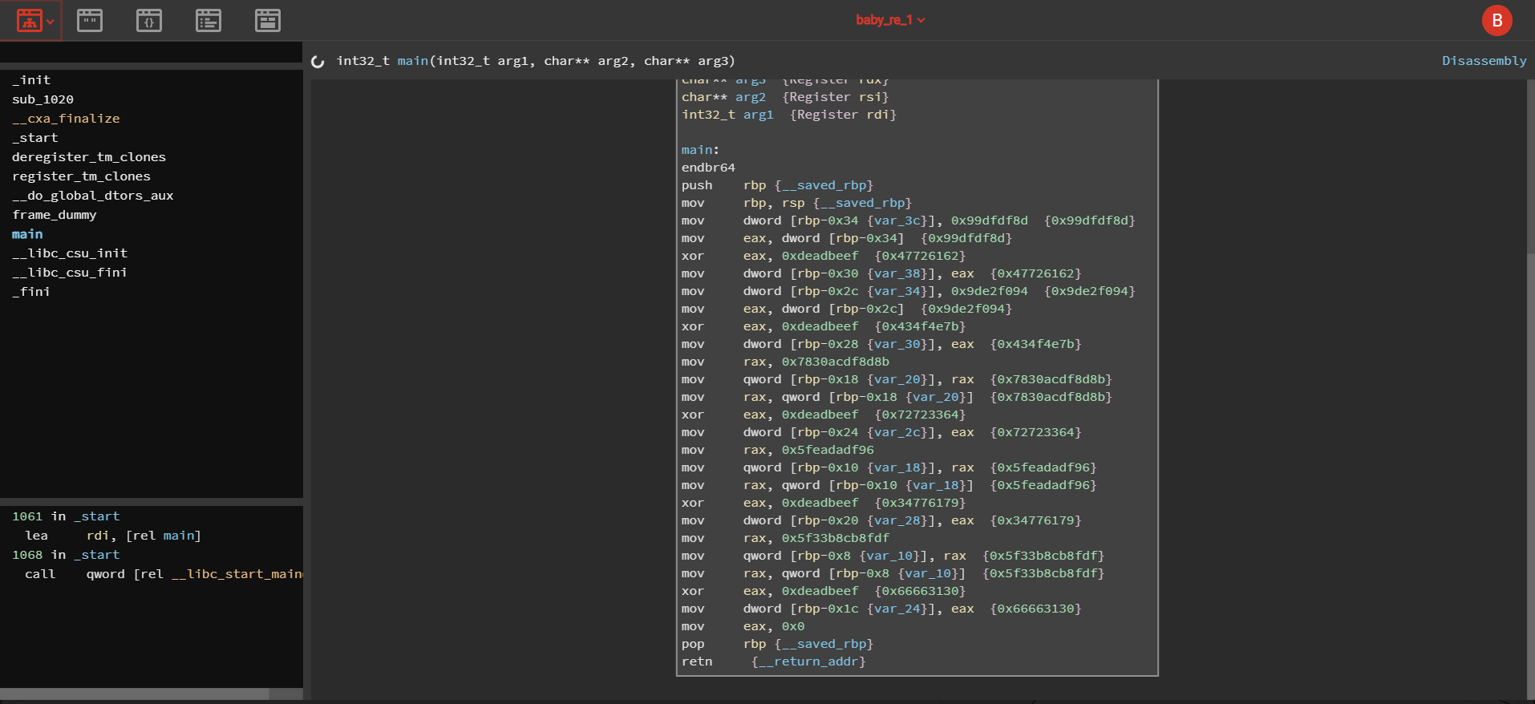
Task: Click the var_38 variable token
Action: pos(898,273)
